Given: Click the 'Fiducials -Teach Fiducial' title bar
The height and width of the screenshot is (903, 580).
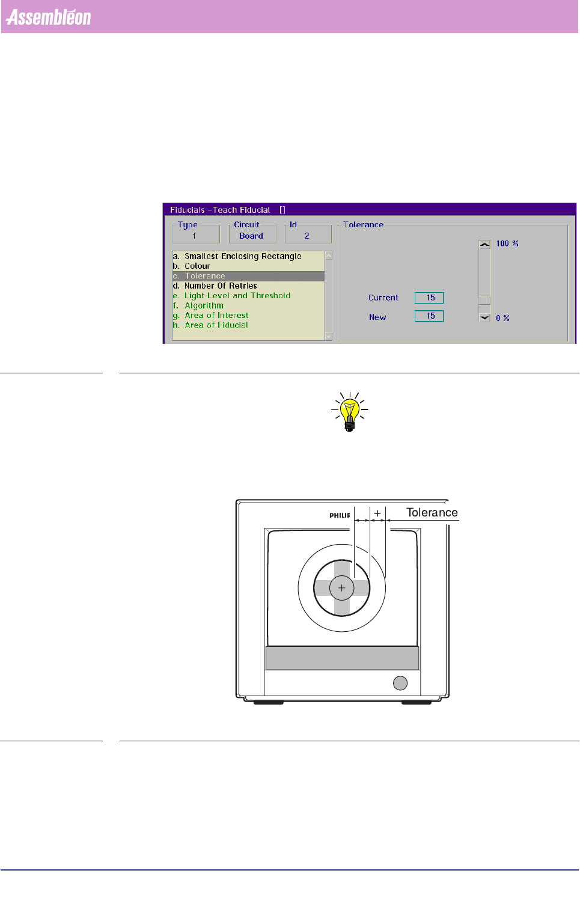Looking at the screenshot, I should [369, 210].
